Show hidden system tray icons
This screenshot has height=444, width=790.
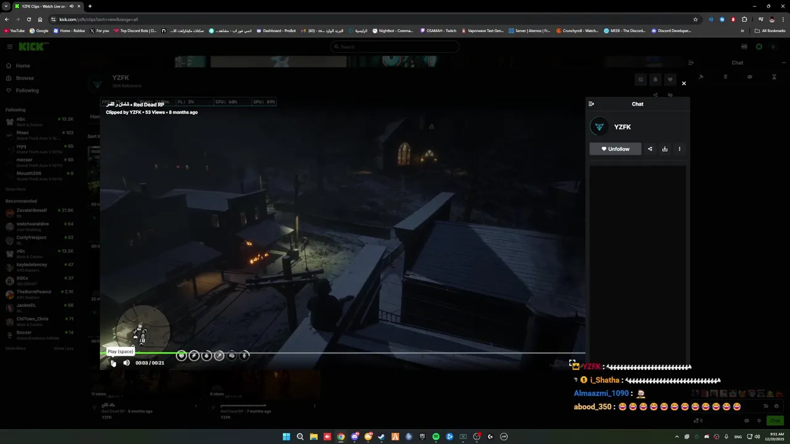pos(677,437)
